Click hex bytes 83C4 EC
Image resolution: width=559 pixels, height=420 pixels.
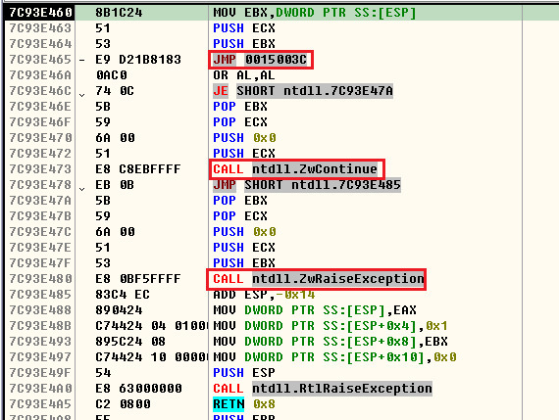(x=123, y=295)
